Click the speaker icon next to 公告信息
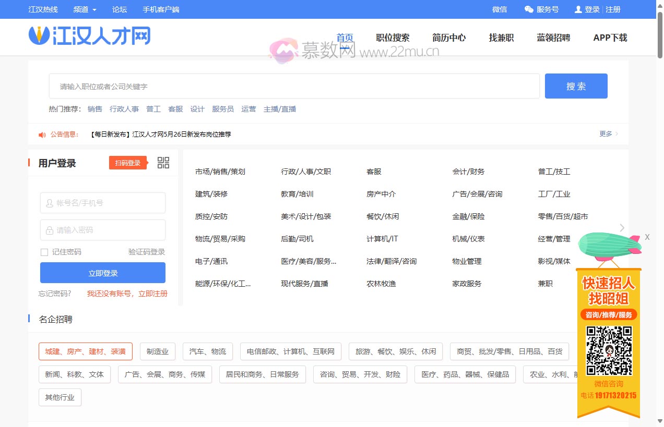664x427 pixels. pos(42,135)
